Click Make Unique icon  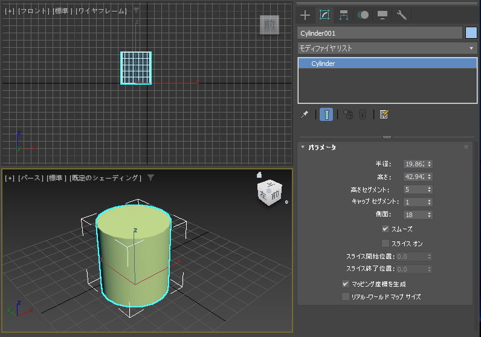348,114
